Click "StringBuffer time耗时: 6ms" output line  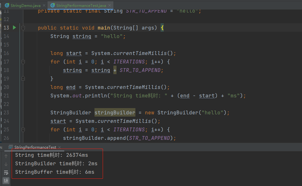(55, 172)
